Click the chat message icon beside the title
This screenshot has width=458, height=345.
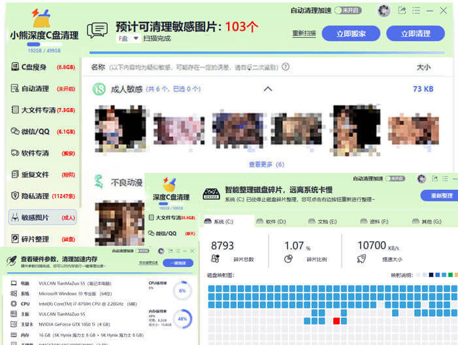[97, 30]
